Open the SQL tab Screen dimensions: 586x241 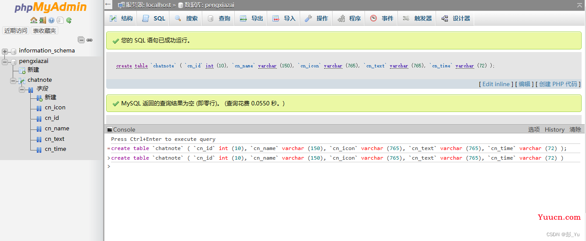[x=154, y=18]
